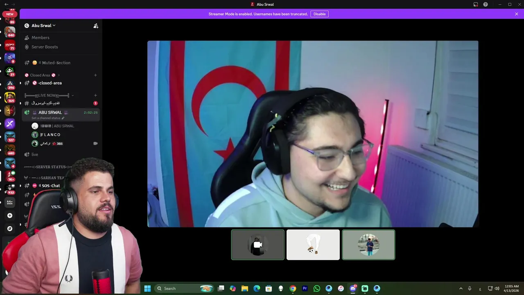
Task: Show hidden system tray icons
Action: [x=461, y=288]
